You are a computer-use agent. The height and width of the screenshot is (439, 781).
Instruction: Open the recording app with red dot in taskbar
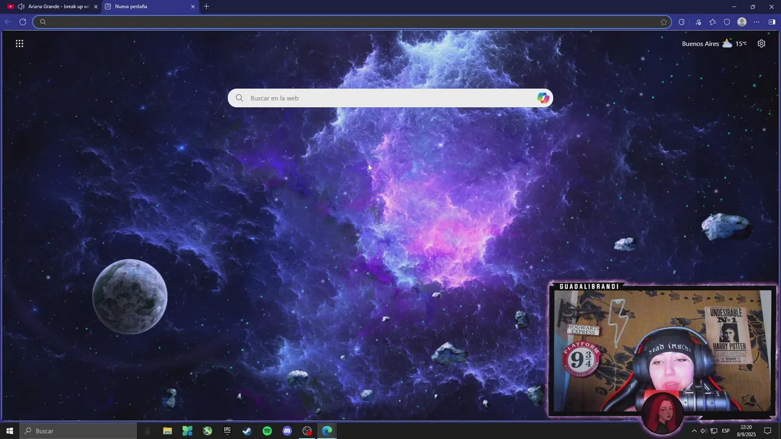tap(307, 431)
